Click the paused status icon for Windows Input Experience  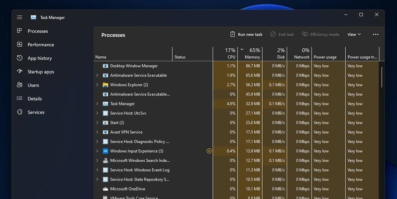pyautogui.click(x=209, y=151)
